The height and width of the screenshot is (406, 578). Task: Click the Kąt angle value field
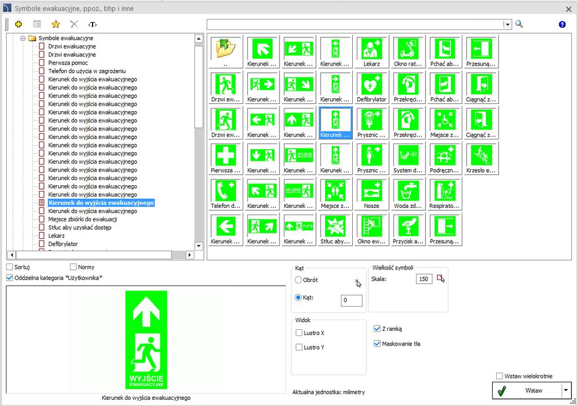coord(351,300)
